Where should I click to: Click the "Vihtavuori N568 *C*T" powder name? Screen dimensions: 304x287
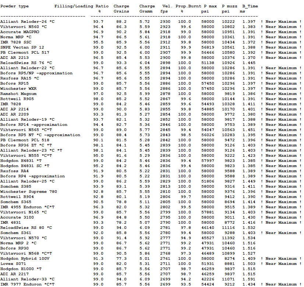click(x=26, y=254)
